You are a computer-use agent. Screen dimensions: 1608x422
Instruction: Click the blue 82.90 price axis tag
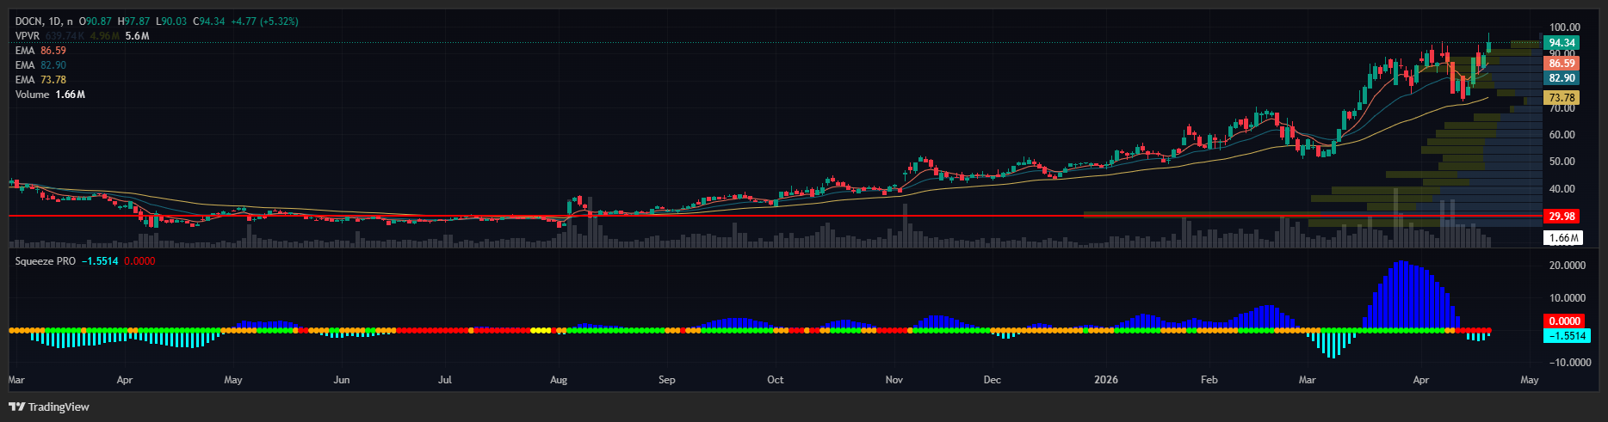(1562, 78)
